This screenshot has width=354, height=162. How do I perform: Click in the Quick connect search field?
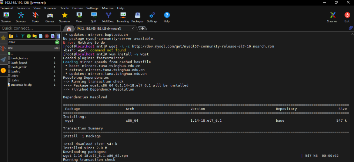click(x=30, y=28)
